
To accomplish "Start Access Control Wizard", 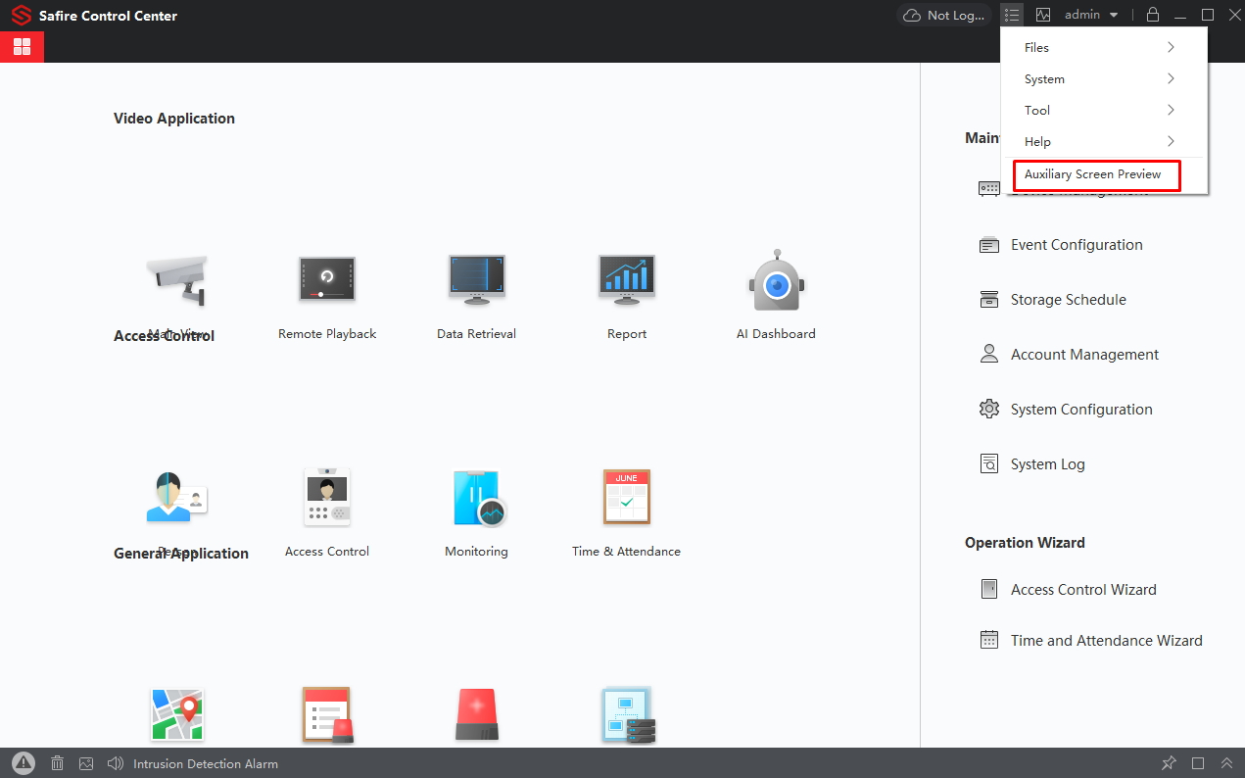I will click(x=1068, y=590).
